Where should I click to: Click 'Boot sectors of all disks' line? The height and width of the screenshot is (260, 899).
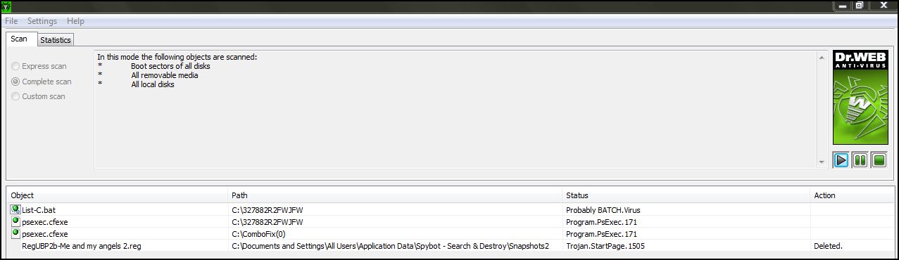tap(170, 66)
